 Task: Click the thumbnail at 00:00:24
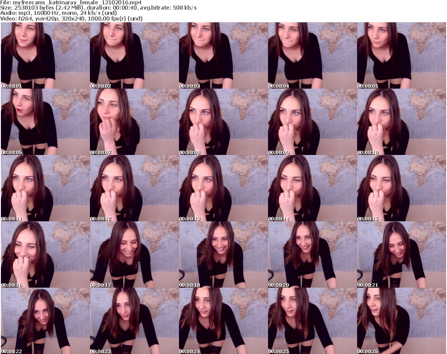(x=223, y=321)
